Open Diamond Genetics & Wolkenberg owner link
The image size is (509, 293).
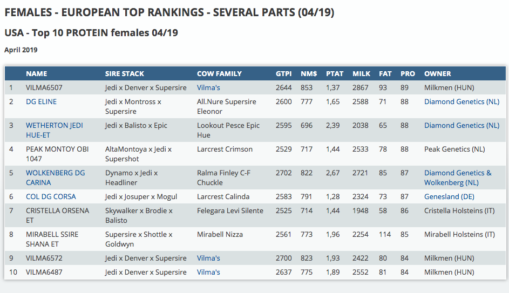coord(458,178)
